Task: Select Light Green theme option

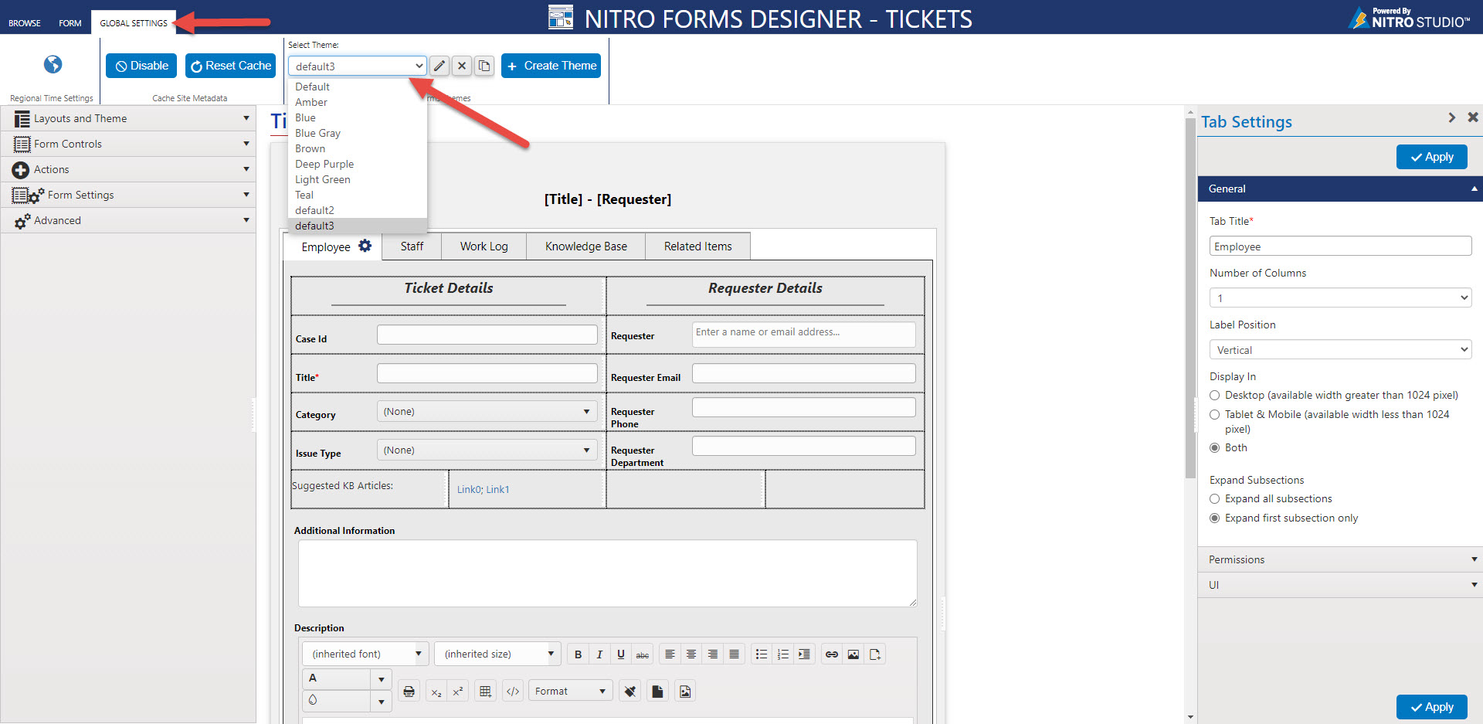Action: tap(357, 179)
